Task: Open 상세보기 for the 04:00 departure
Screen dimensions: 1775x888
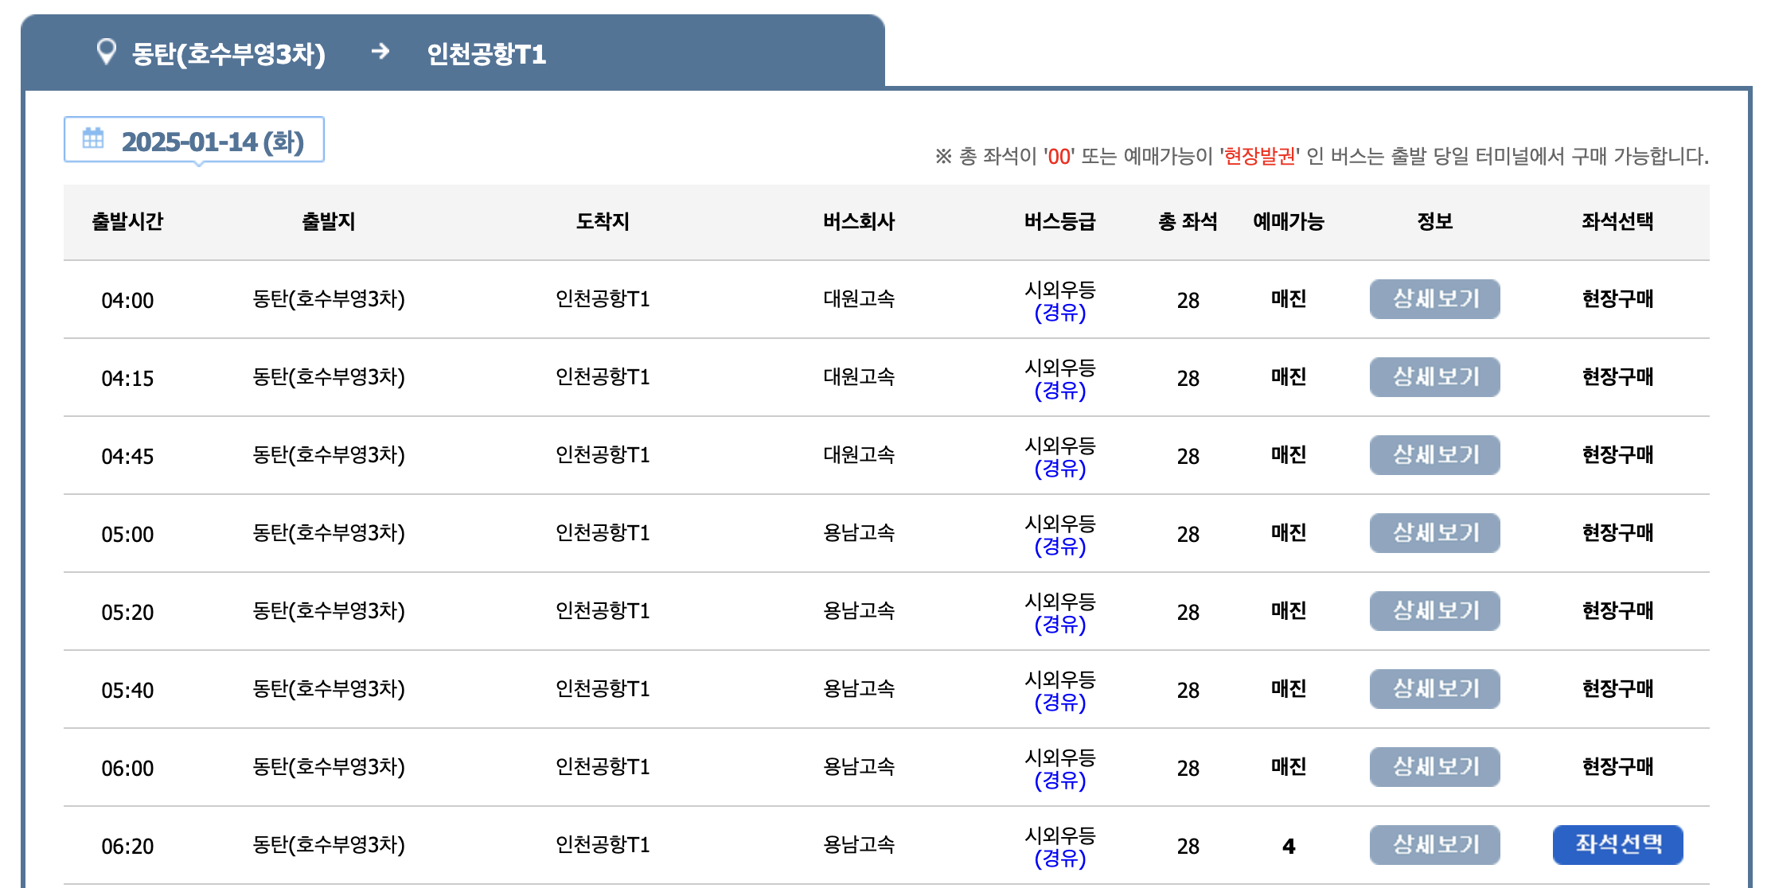Action: [1434, 299]
